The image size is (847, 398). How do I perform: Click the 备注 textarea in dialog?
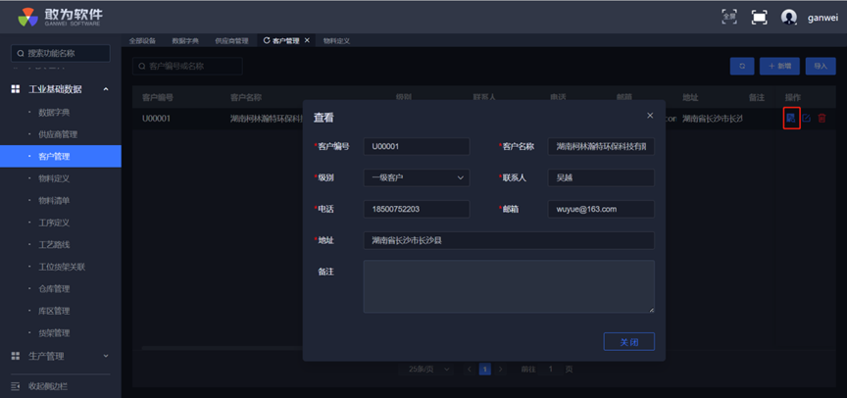point(509,287)
